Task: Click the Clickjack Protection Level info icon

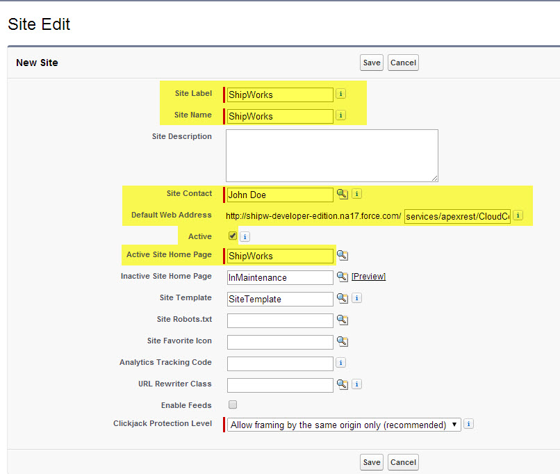Action: pyautogui.click(x=468, y=424)
